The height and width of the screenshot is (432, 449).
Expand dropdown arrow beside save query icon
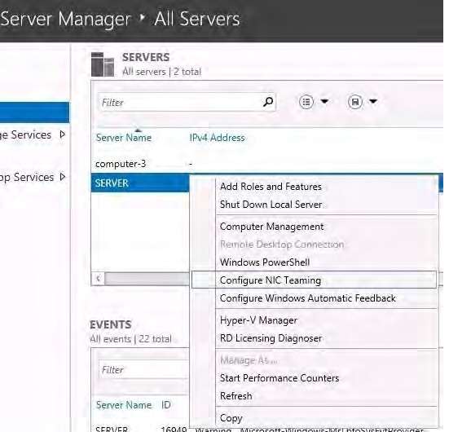point(373,101)
